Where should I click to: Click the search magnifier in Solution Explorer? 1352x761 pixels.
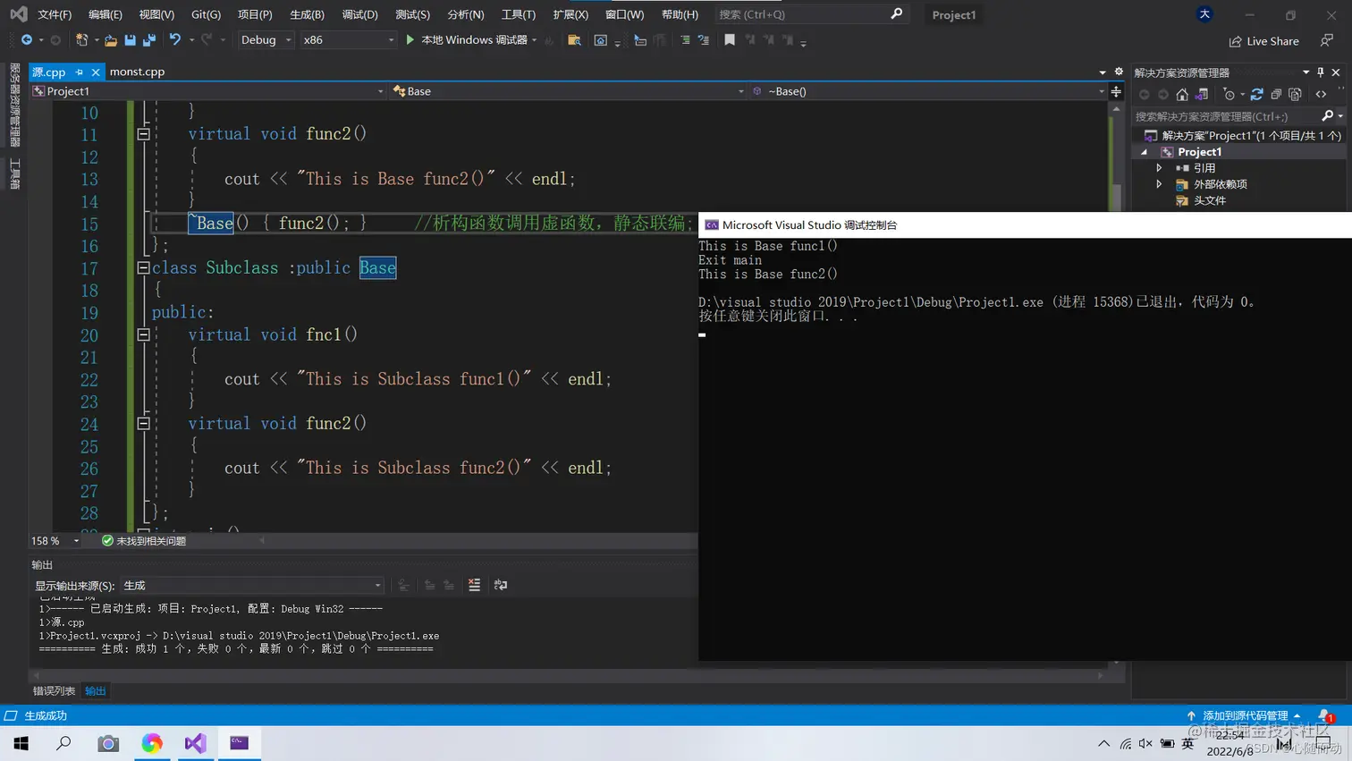pos(1328,116)
